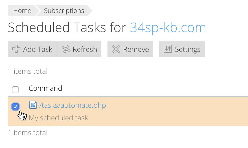
Task: Click the globe file icon beside automate.php
Action: click(33, 105)
